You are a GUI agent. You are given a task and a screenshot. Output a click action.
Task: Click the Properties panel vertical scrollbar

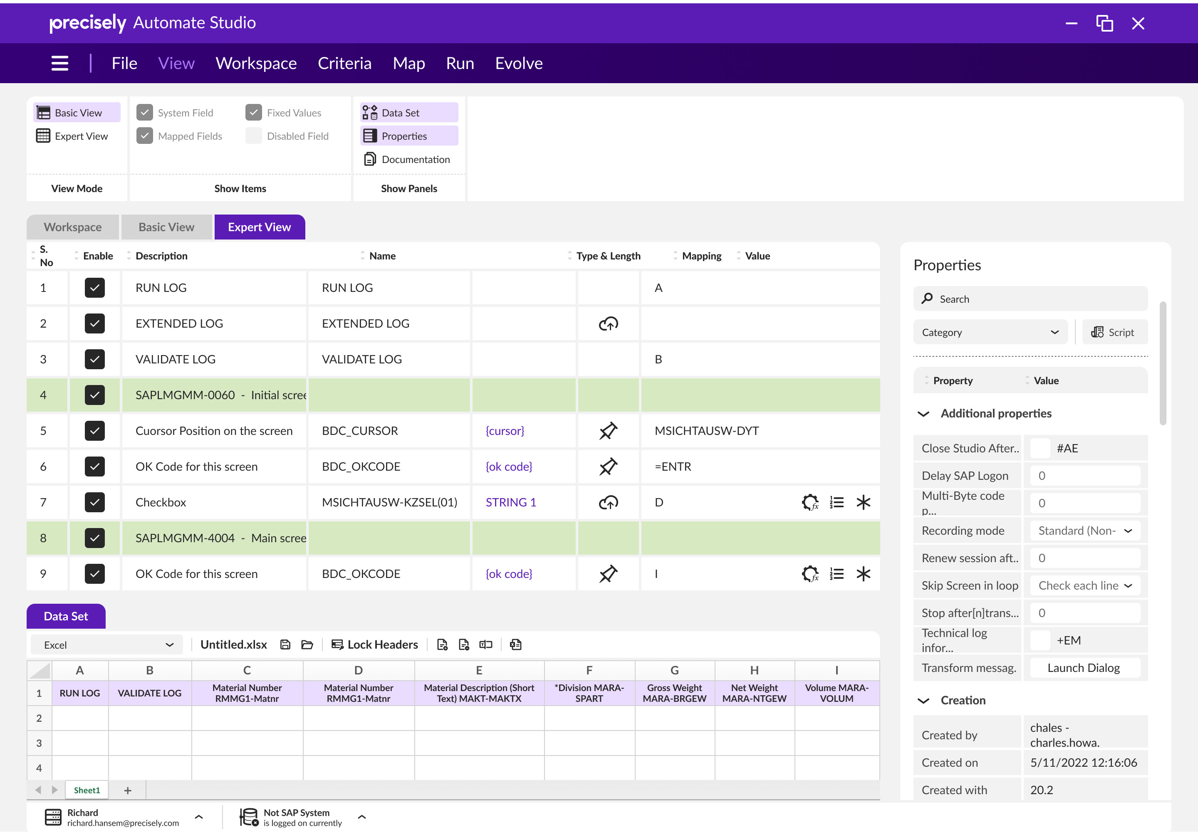point(1163,363)
